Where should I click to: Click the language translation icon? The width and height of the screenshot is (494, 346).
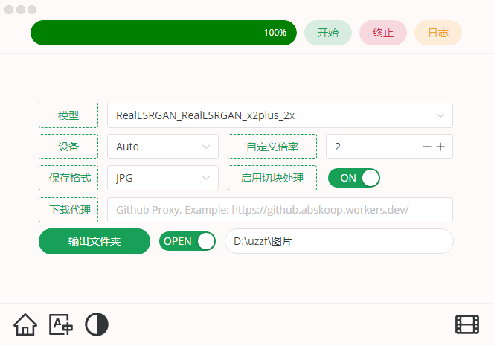(61, 324)
